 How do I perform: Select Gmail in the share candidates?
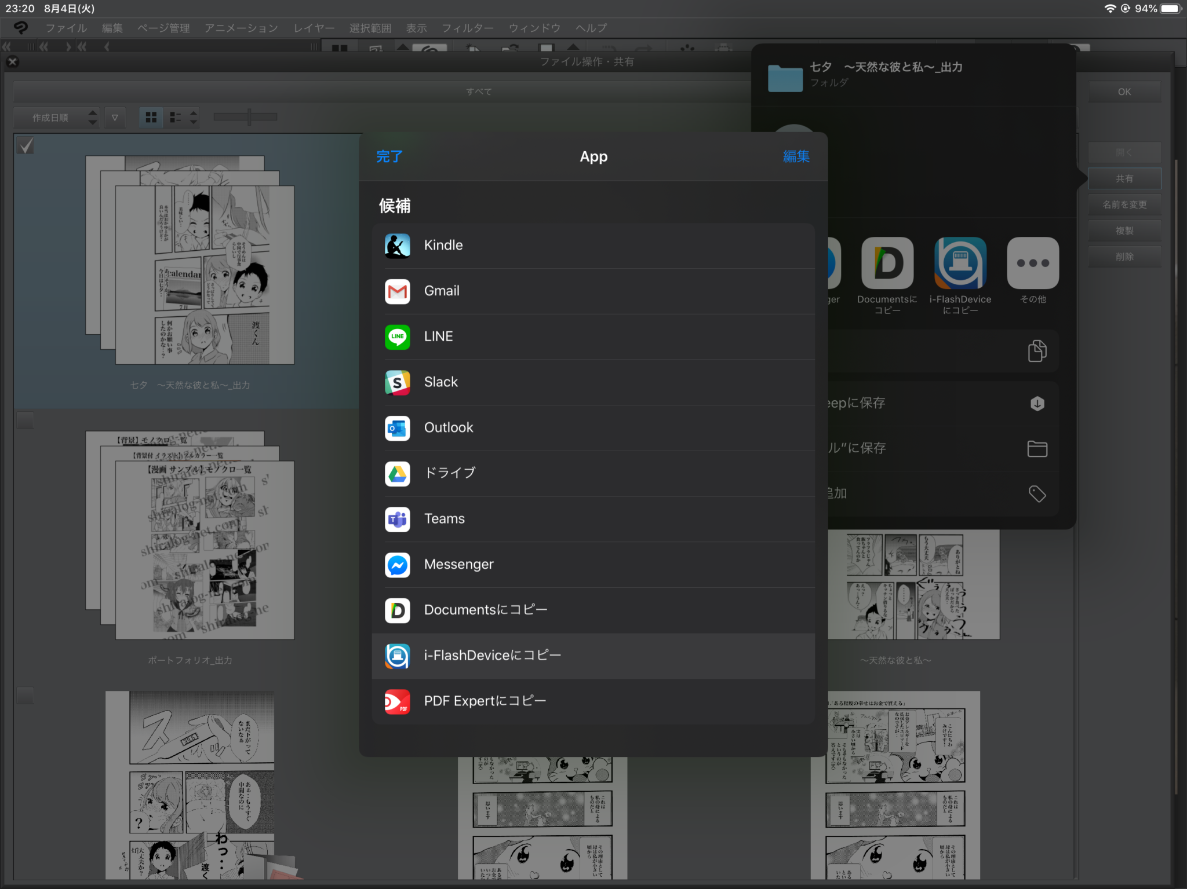593,291
